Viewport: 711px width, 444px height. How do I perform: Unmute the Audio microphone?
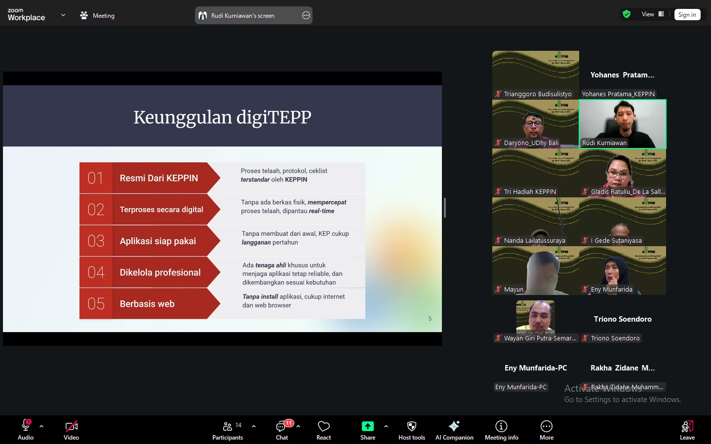pyautogui.click(x=26, y=426)
